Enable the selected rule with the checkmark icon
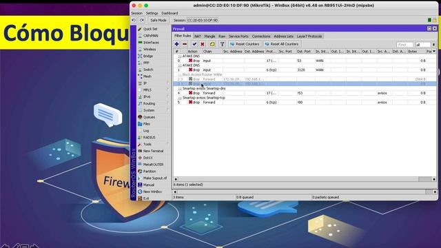Viewport: 441px width, 248px height. [194, 44]
